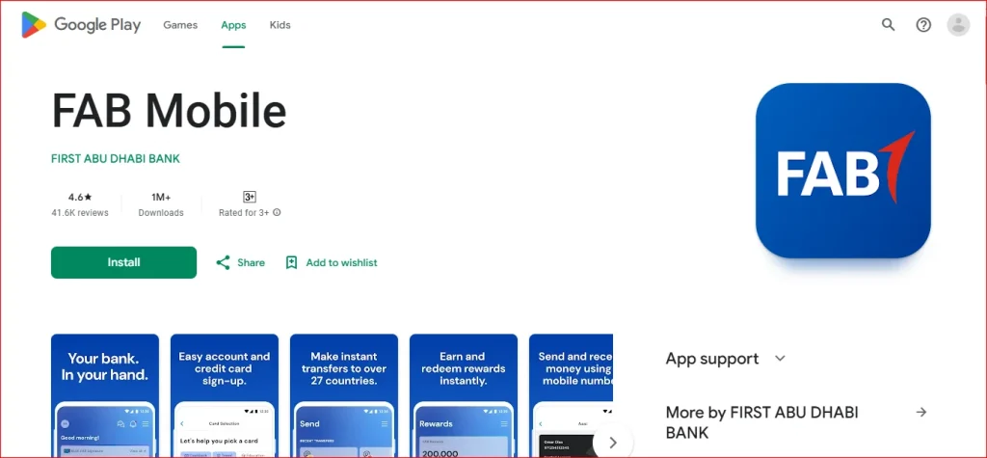
Task: Click the 41.6K reviews text
Action: (80, 213)
